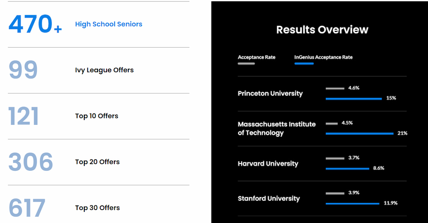Select the Stanford University label

(269, 199)
